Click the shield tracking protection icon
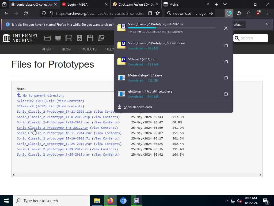The width and height of the screenshot is (274, 206). click(44, 13)
